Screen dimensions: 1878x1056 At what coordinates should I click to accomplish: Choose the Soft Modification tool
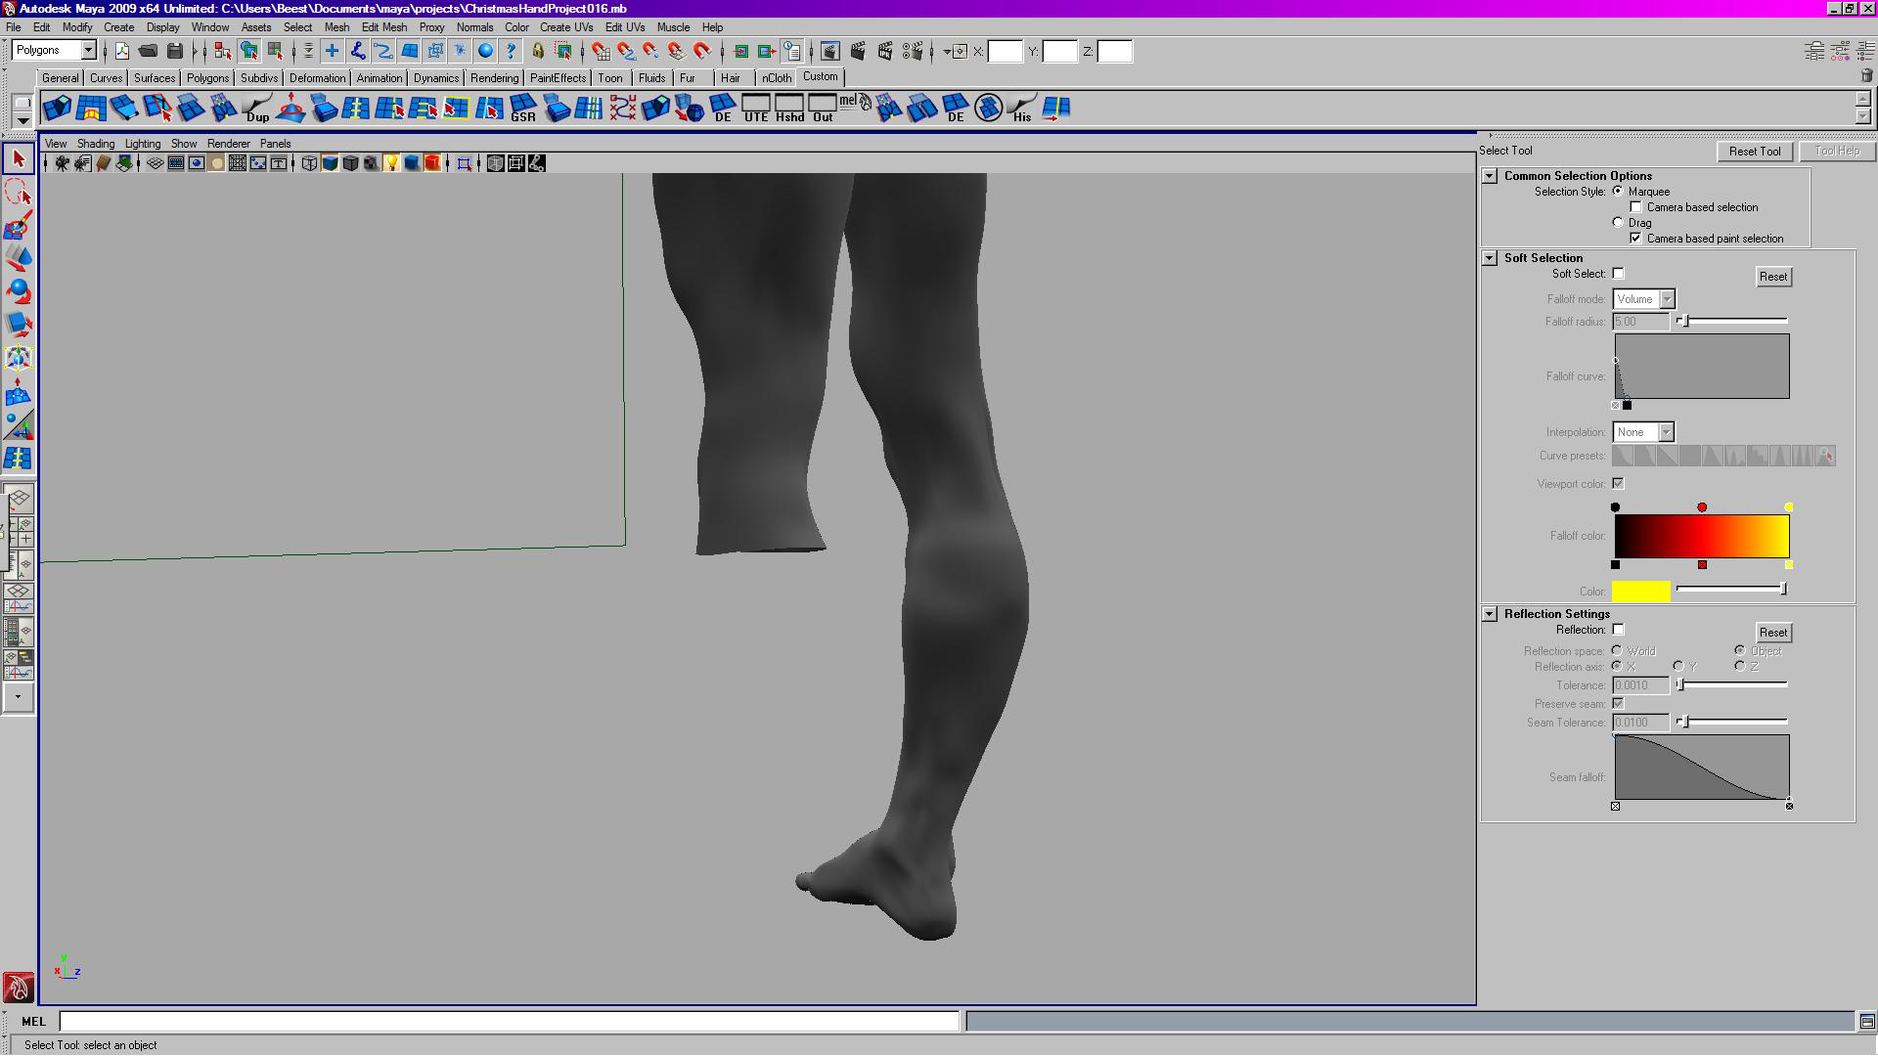point(19,392)
